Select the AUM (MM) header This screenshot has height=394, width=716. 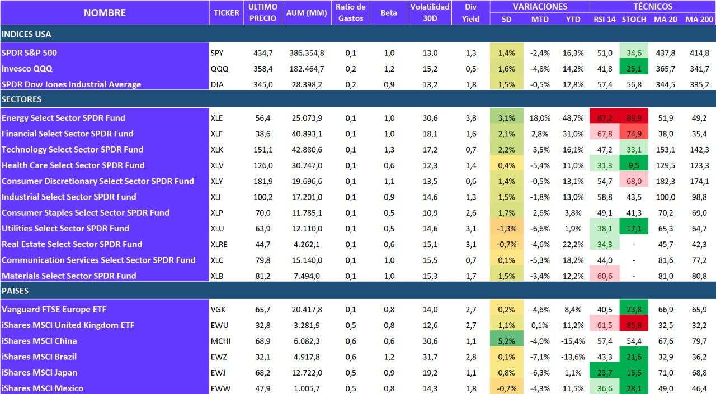(306, 12)
